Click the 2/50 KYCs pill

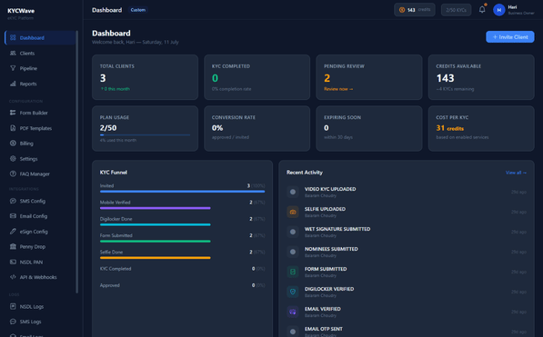(456, 10)
